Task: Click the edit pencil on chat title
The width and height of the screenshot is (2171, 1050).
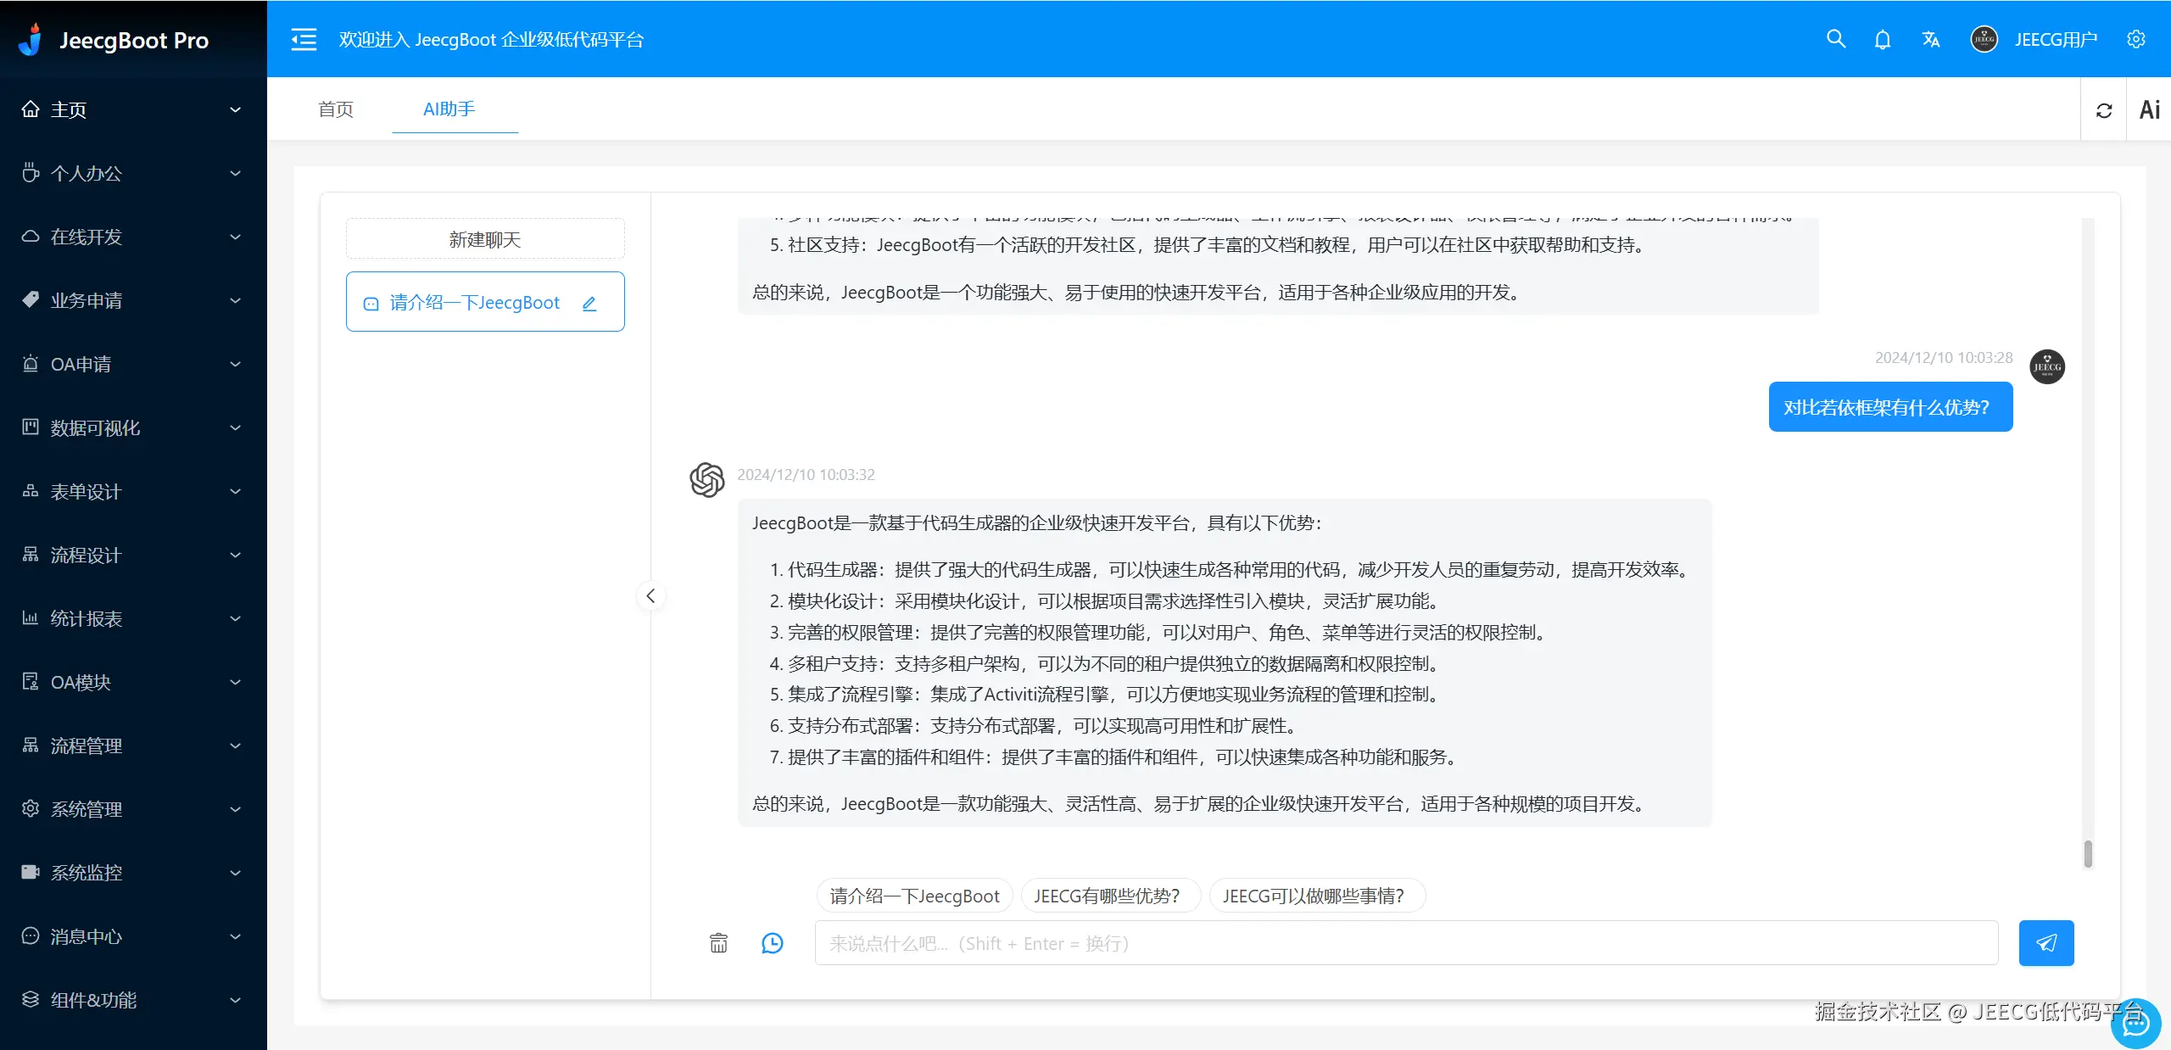Action: pyautogui.click(x=589, y=304)
